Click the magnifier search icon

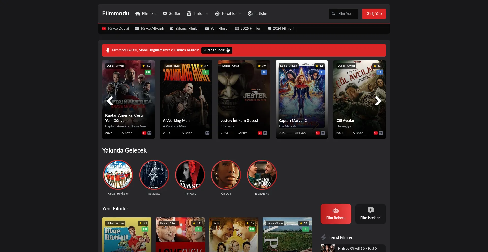333,14
